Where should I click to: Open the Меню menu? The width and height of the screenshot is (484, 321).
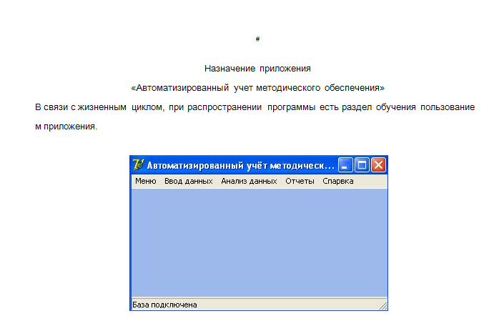pos(145,181)
